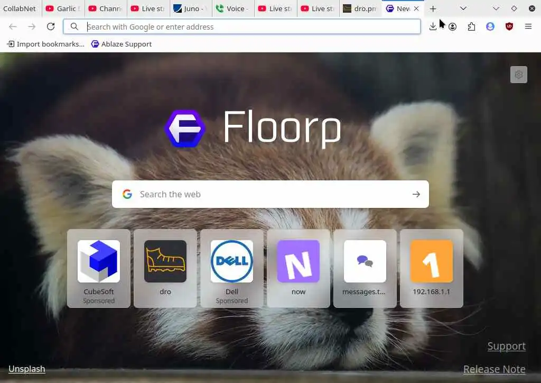Viewport: 541px width, 383px height.
Task: Click the Floorp logo hexagon
Action: [x=185, y=129]
